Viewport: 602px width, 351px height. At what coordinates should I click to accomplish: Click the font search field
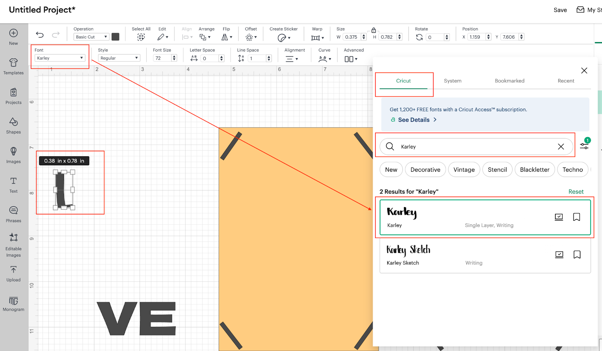coord(476,147)
